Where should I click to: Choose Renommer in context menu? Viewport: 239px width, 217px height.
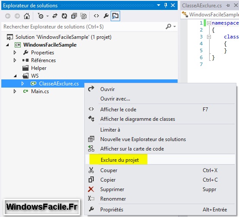[160, 199]
